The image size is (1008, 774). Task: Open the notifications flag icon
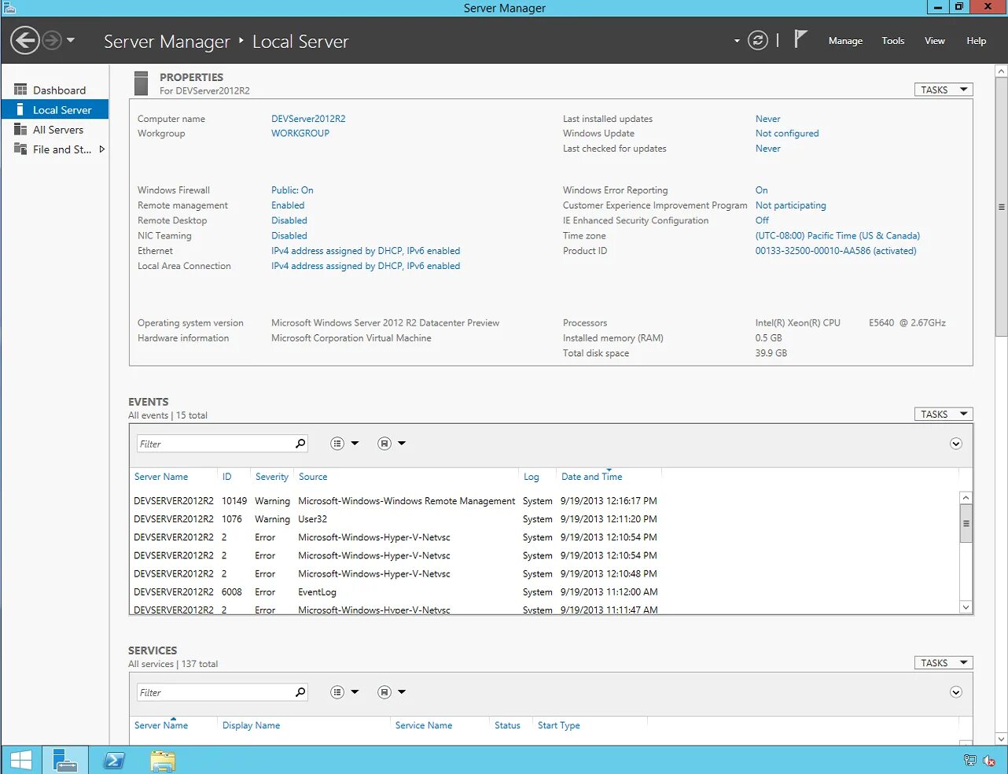click(800, 39)
